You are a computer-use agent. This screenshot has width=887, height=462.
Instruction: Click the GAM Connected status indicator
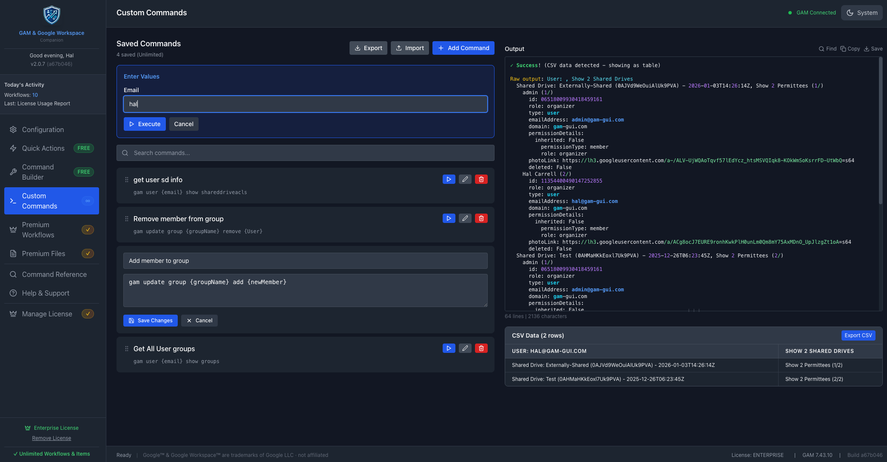[x=812, y=13]
